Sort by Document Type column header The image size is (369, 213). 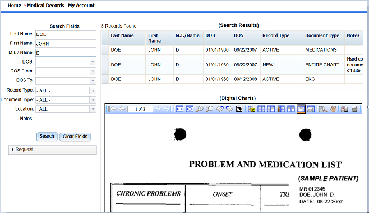(x=324, y=38)
